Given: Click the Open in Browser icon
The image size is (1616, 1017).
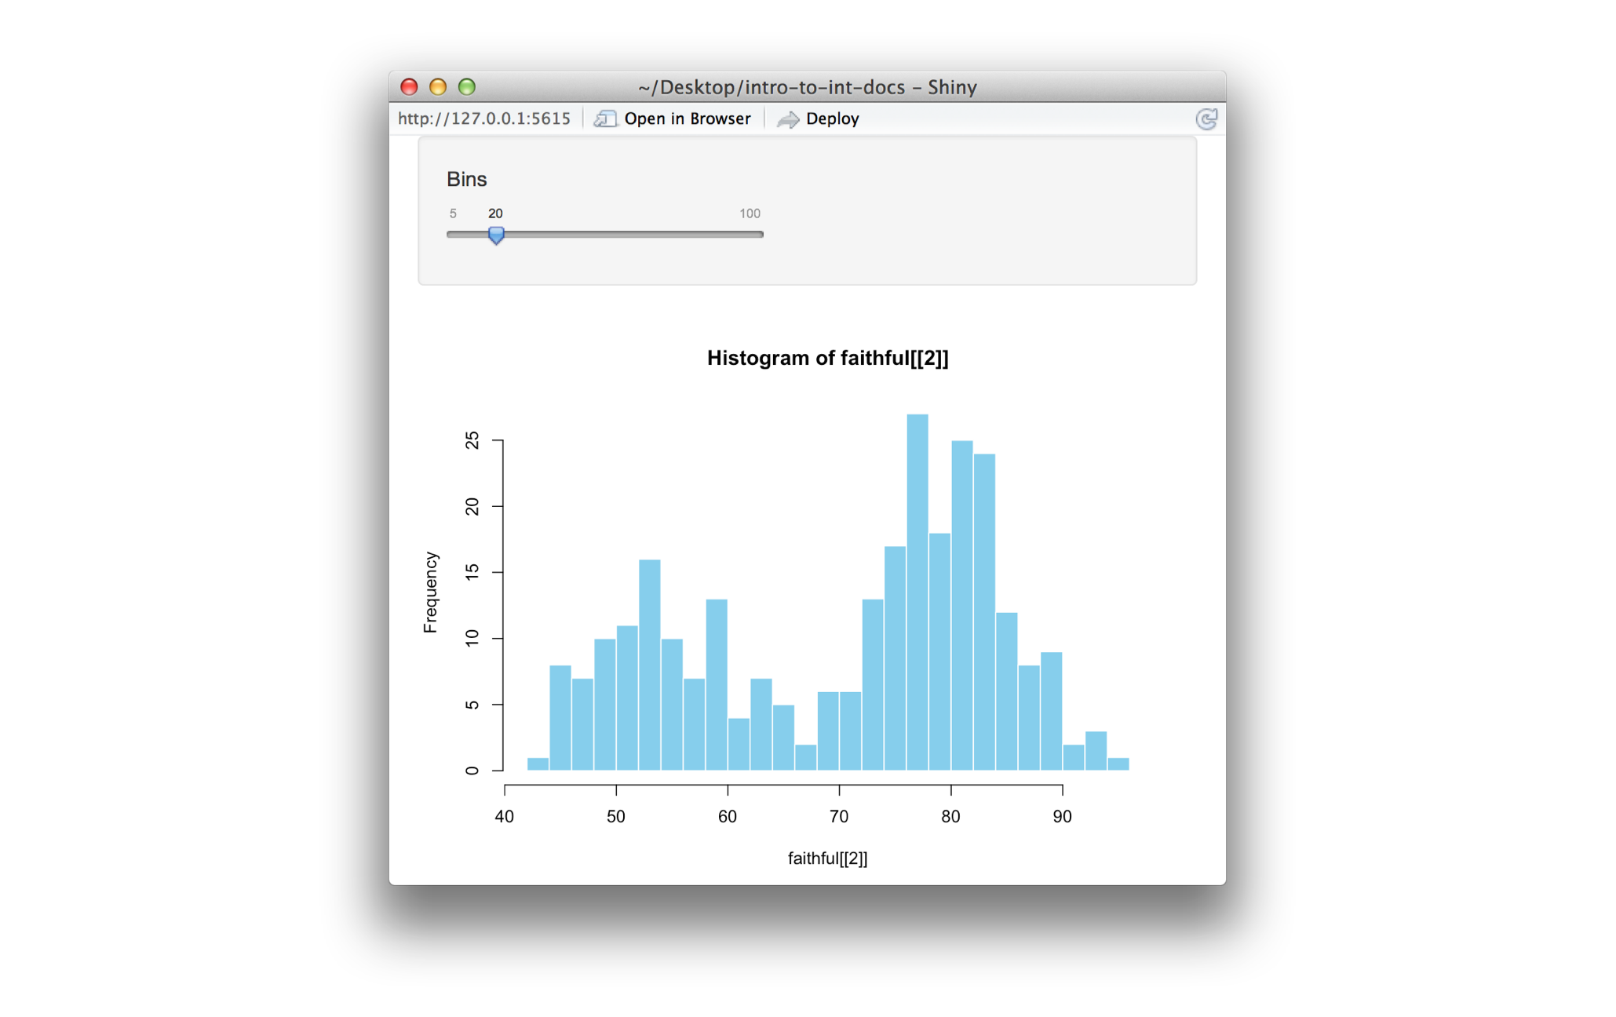Looking at the screenshot, I should (605, 118).
